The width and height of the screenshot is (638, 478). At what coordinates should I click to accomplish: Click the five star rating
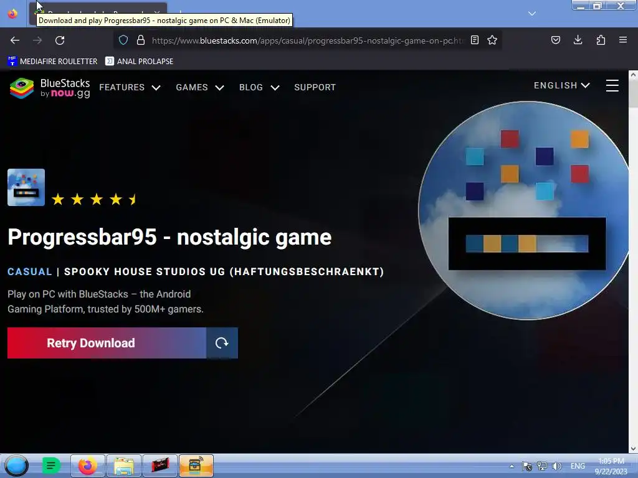95,200
